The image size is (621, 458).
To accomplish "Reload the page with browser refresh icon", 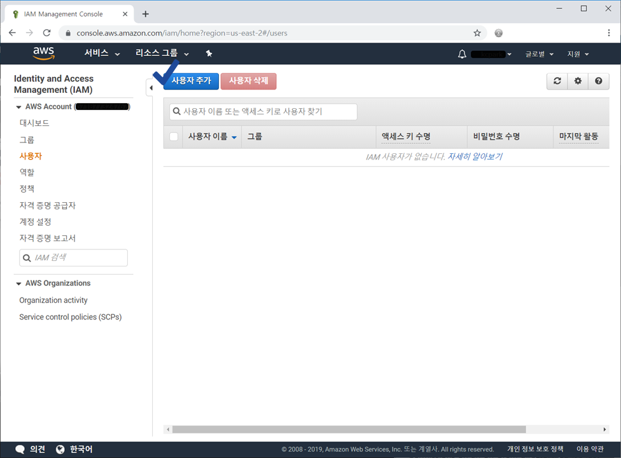I will point(46,33).
